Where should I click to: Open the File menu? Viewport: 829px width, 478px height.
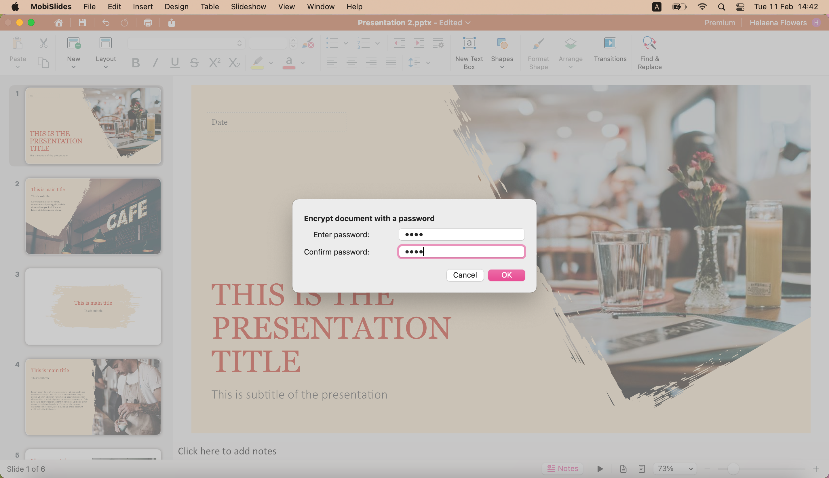click(x=90, y=7)
